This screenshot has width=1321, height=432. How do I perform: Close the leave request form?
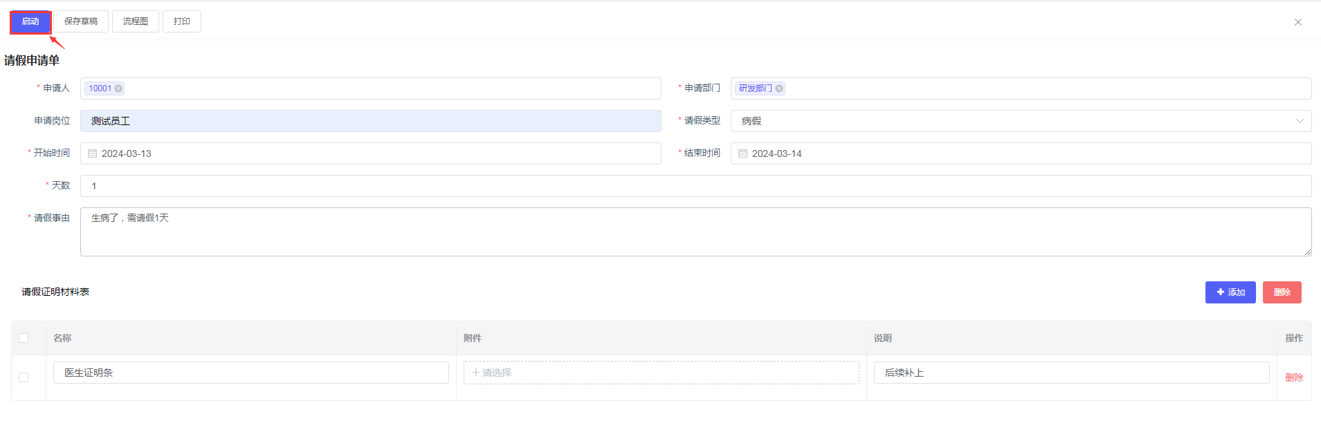[x=1297, y=22]
